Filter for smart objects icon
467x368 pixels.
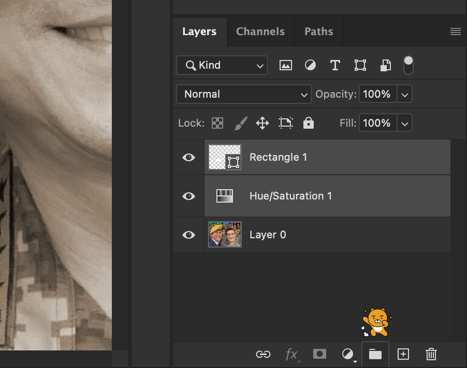(x=385, y=65)
